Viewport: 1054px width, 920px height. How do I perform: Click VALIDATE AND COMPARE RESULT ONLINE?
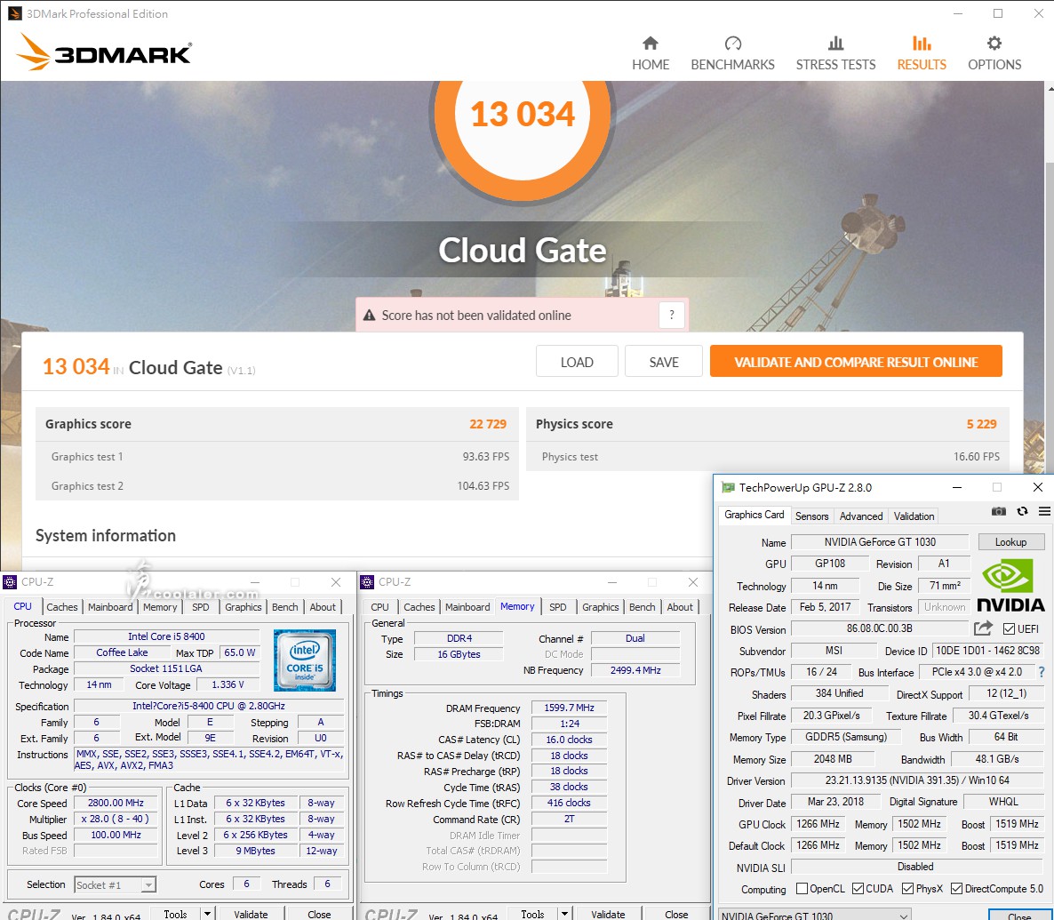(856, 362)
